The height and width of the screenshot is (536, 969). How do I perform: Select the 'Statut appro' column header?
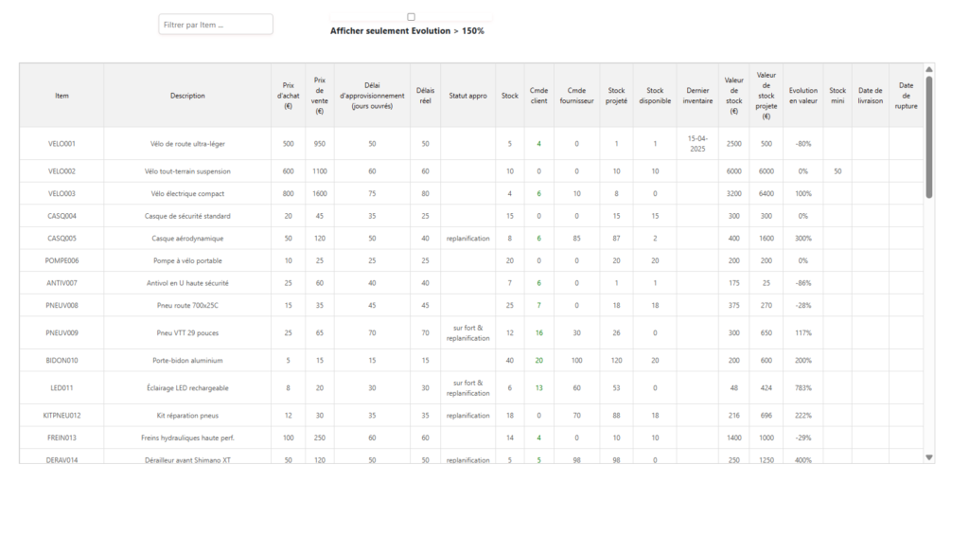(467, 96)
